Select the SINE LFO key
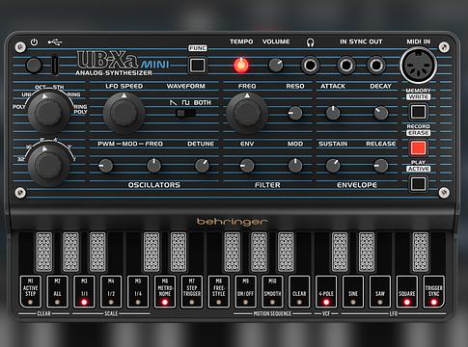 click(x=353, y=291)
